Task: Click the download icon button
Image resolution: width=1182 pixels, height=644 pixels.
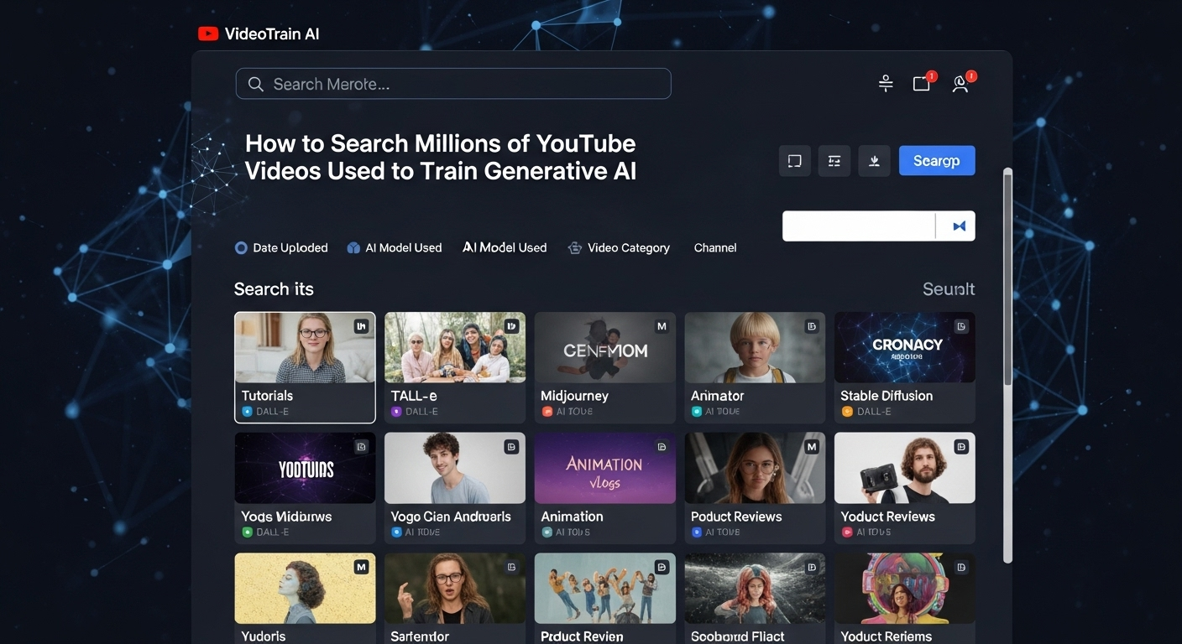Action: click(x=874, y=161)
